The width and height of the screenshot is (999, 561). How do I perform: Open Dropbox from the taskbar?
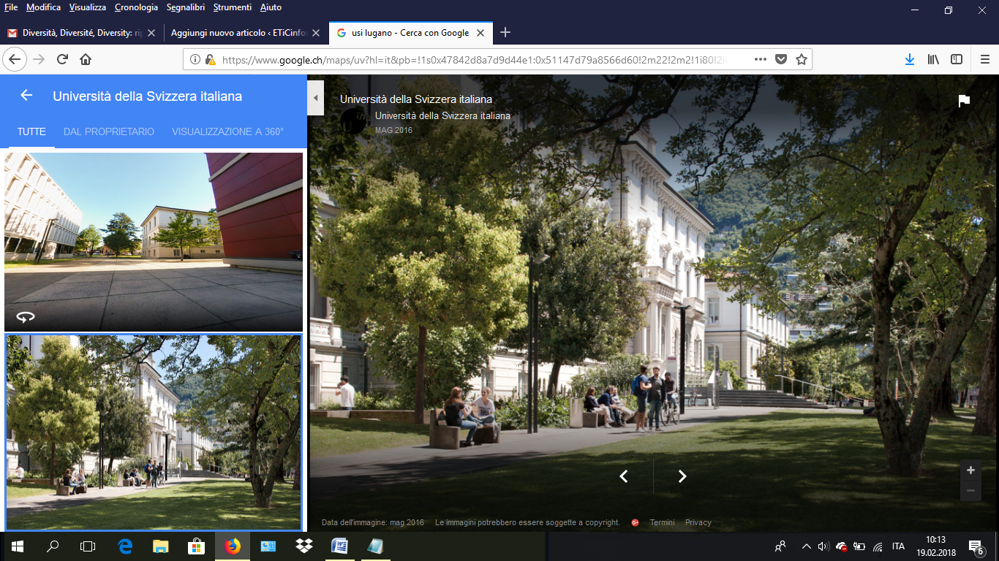pyautogui.click(x=304, y=546)
